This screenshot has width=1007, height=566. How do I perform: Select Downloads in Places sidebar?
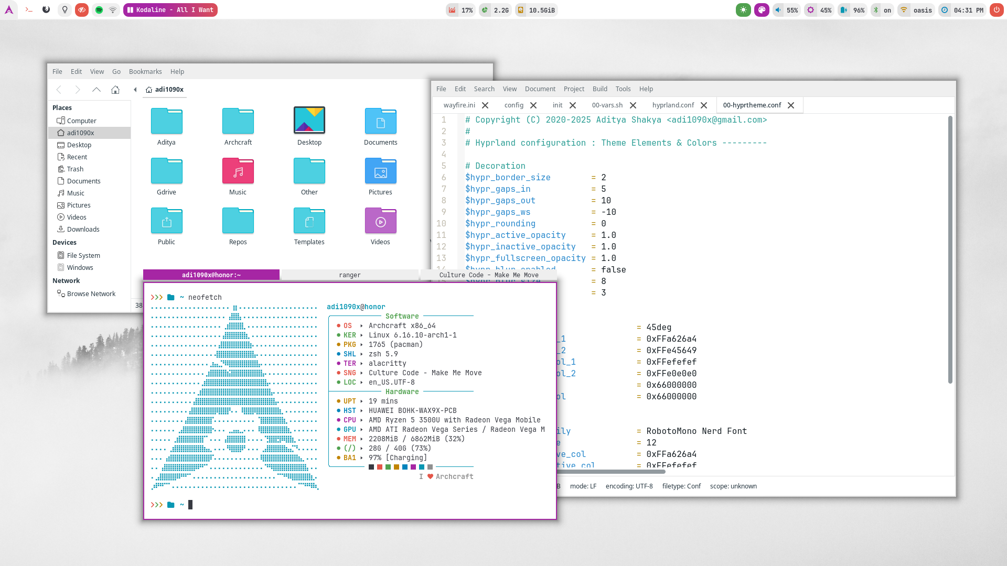point(83,230)
